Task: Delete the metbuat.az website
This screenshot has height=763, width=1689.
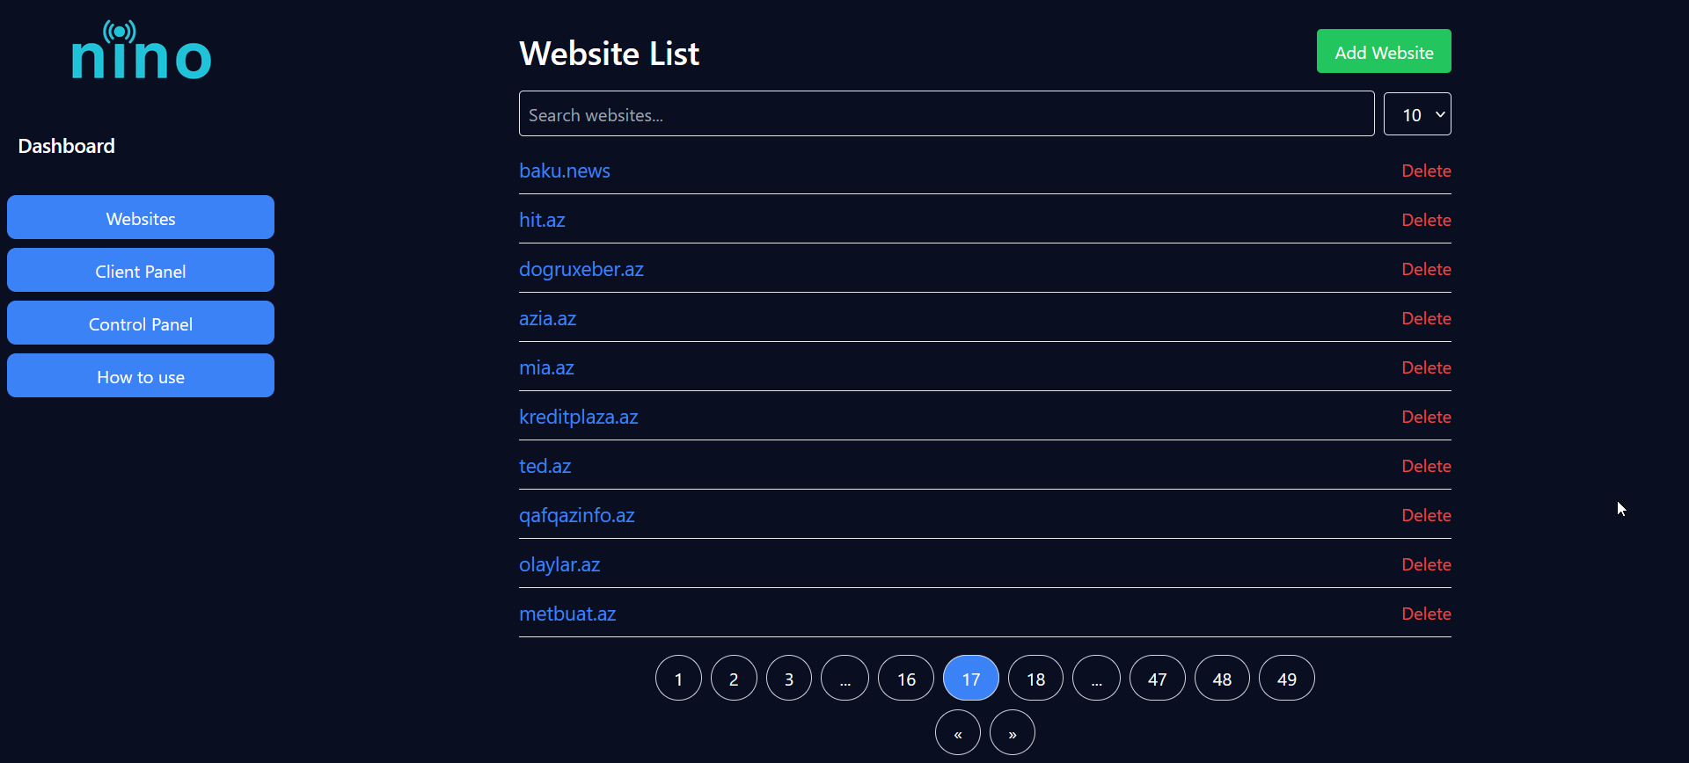Action: [1426, 614]
